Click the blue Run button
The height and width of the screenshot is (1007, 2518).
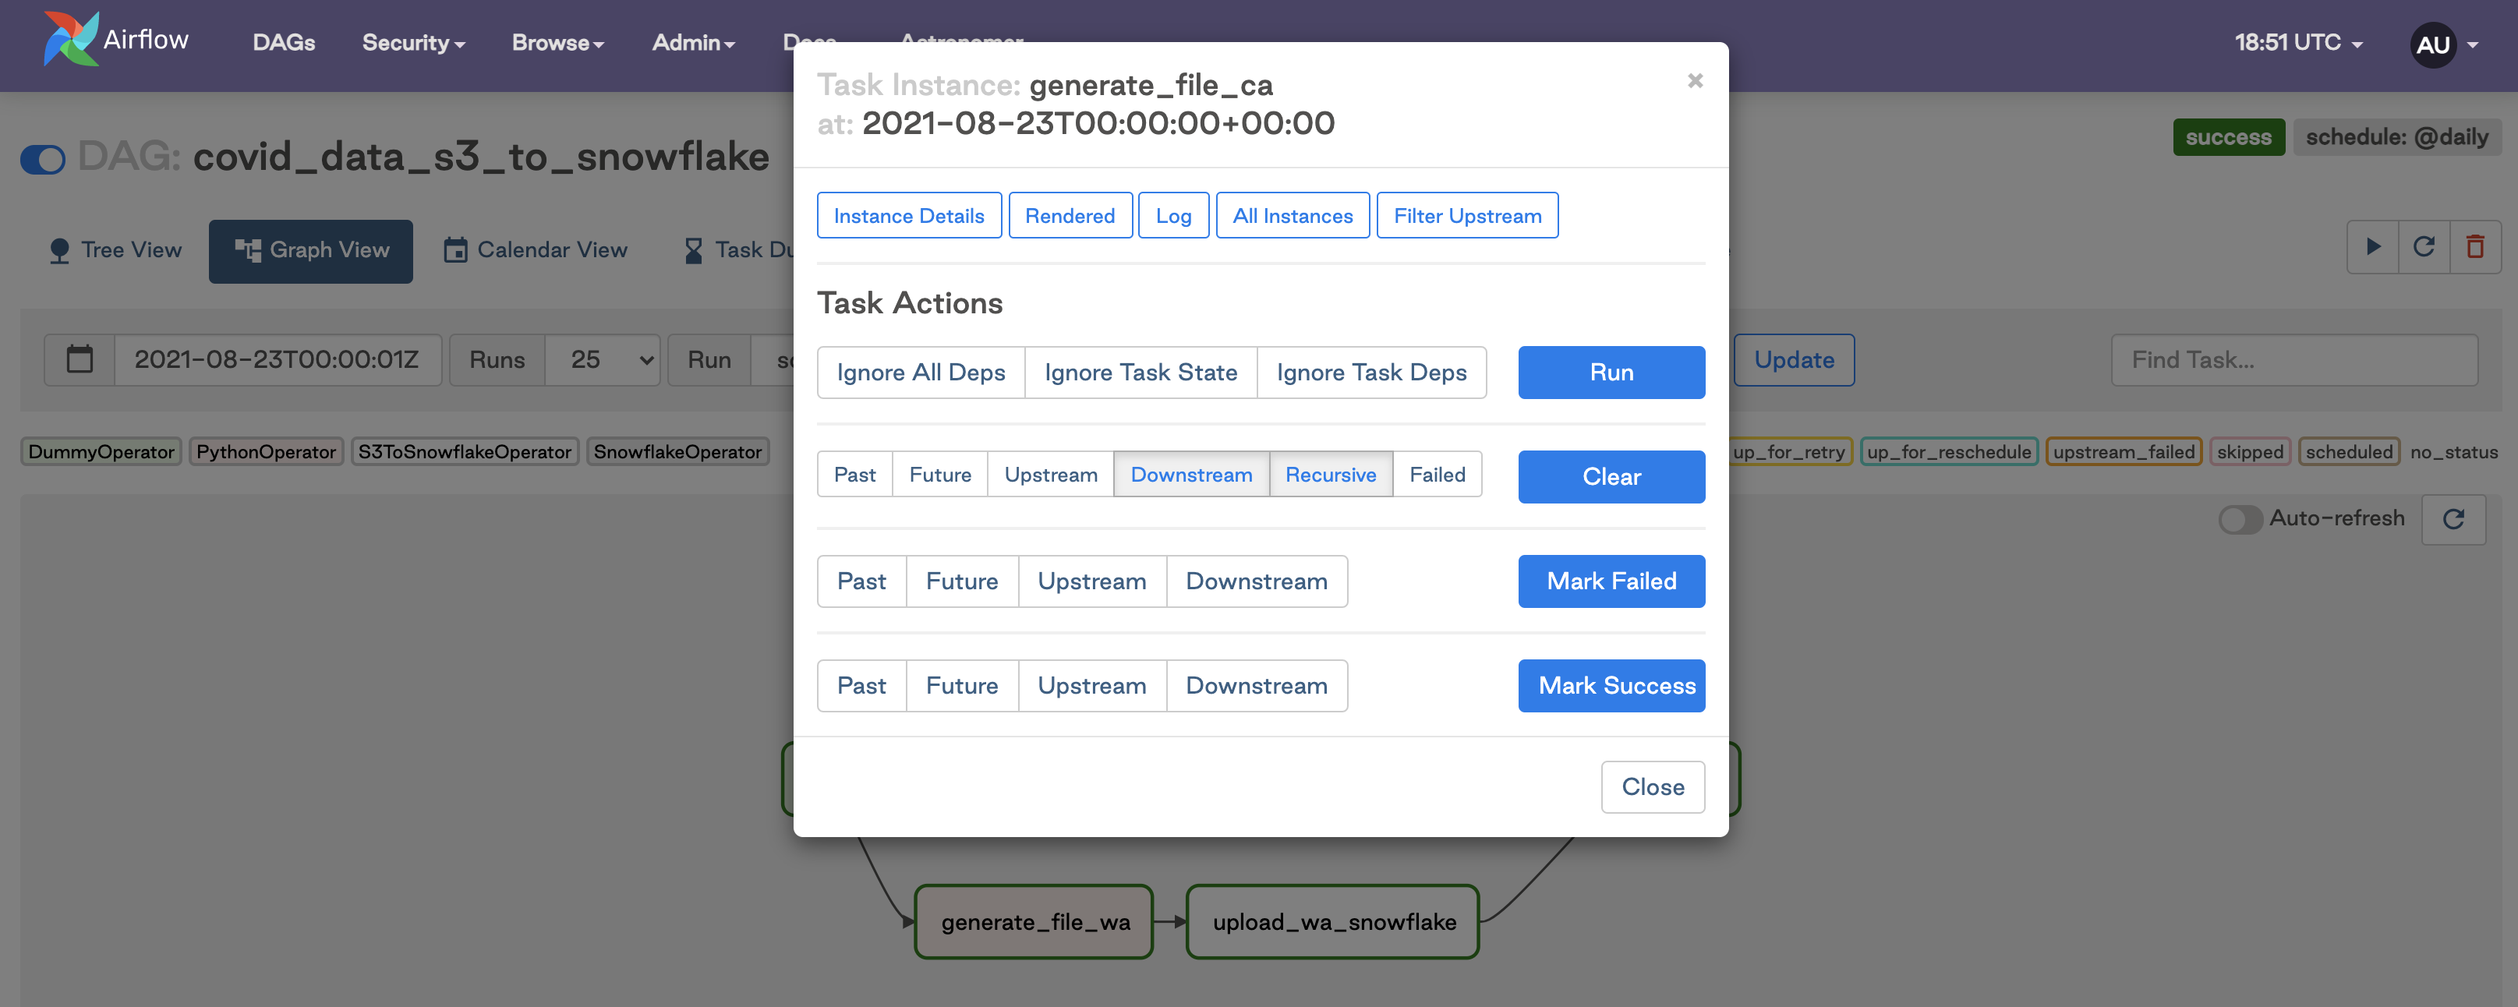tap(1611, 373)
